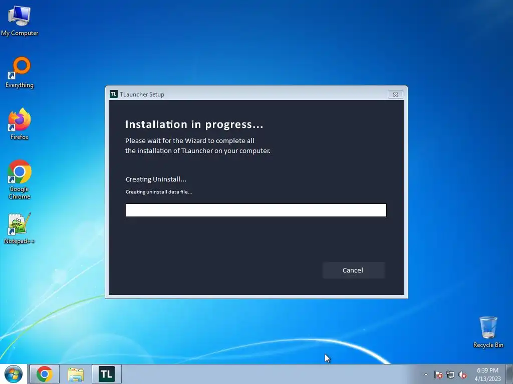Viewport: 513px width, 384px height.
Task: Click the 'TLauncher Setup' title text
Action: tap(142, 94)
